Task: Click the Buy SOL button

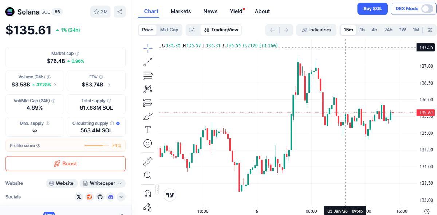Action: pos(372,9)
